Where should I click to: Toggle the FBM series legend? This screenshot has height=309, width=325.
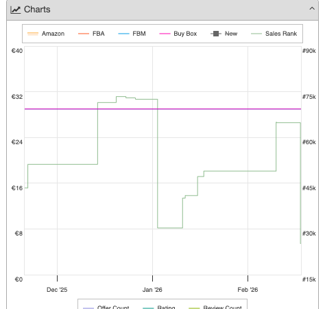pyautogui.click(x=132, y=34)
